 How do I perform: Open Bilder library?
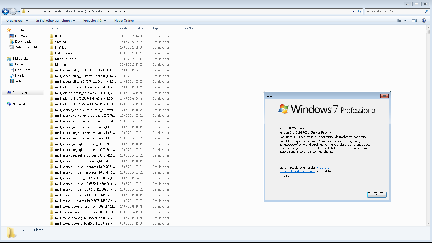click(19, 64)
